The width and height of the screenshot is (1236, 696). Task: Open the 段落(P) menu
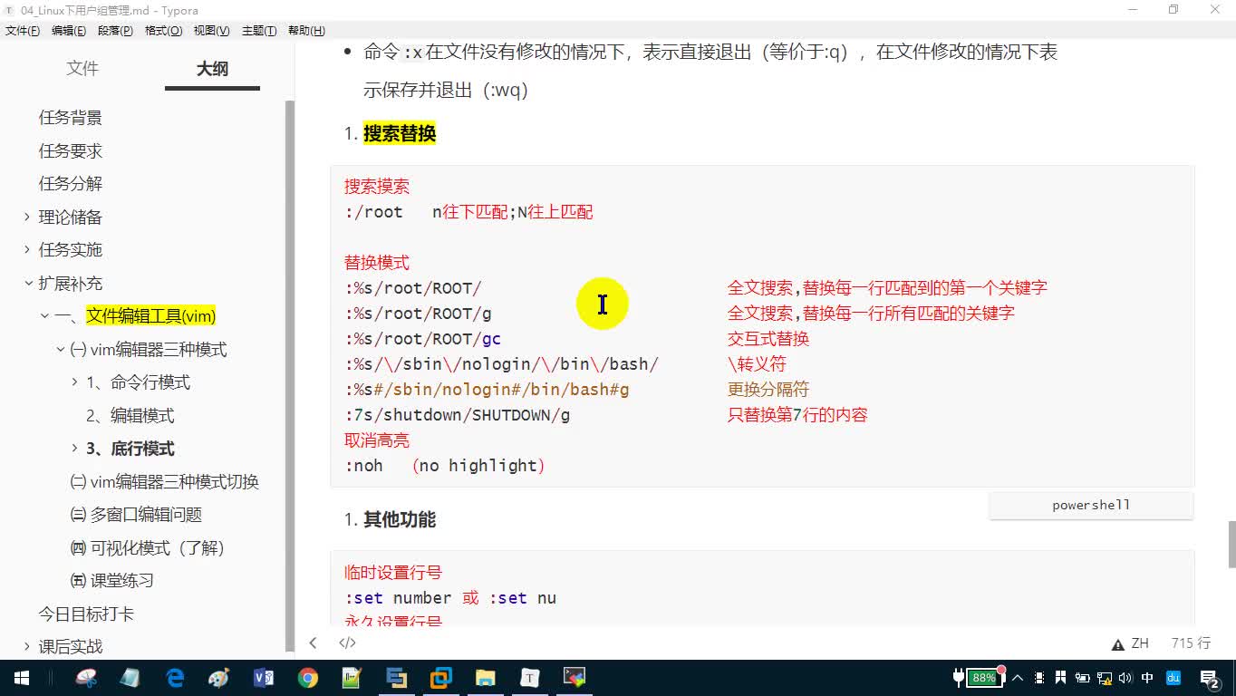click(x=115, y=31)
